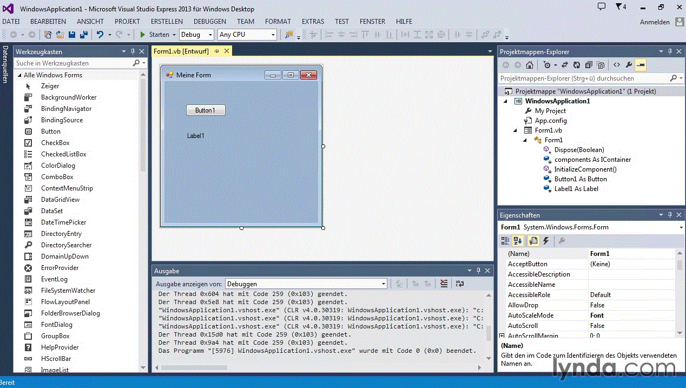Open the DEBUGGEN menu

pyautogui.click(x=210, y=22)
